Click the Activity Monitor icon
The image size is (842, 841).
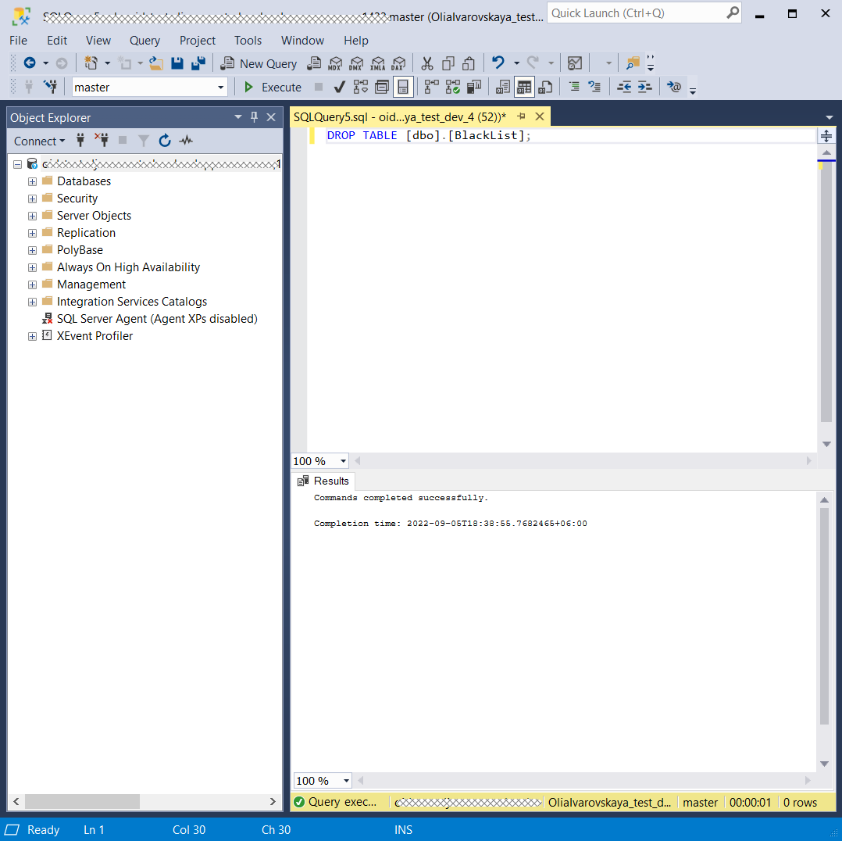(x=575, y=63)
